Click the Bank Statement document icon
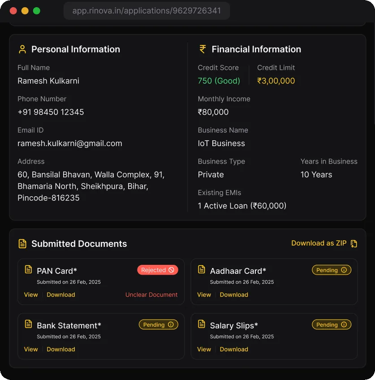This screenshot has width=375, height=380. [28, 324]
